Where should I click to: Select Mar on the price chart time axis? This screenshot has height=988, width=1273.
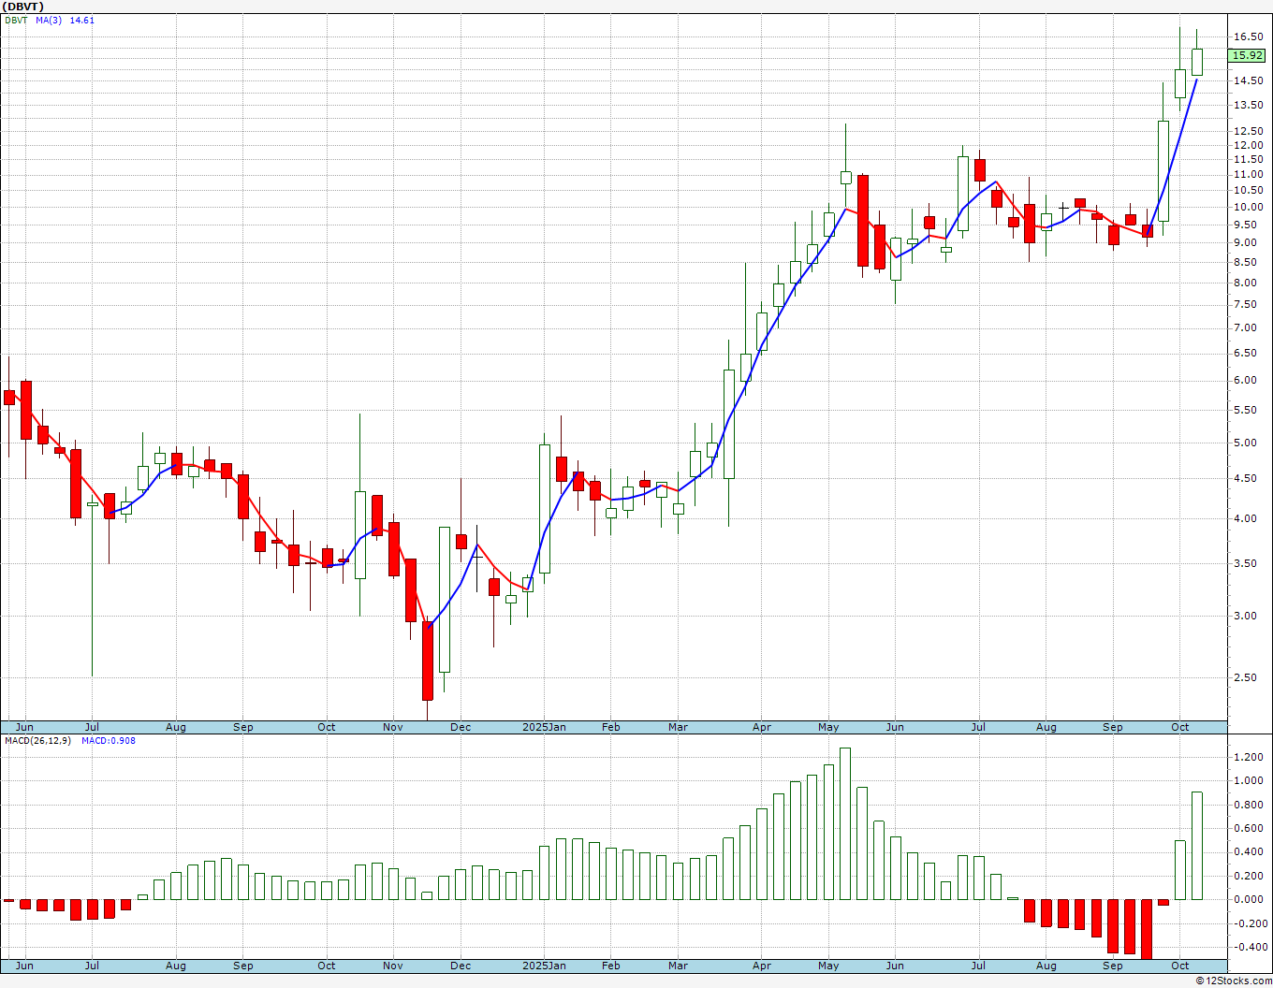(x=679, y=727)
